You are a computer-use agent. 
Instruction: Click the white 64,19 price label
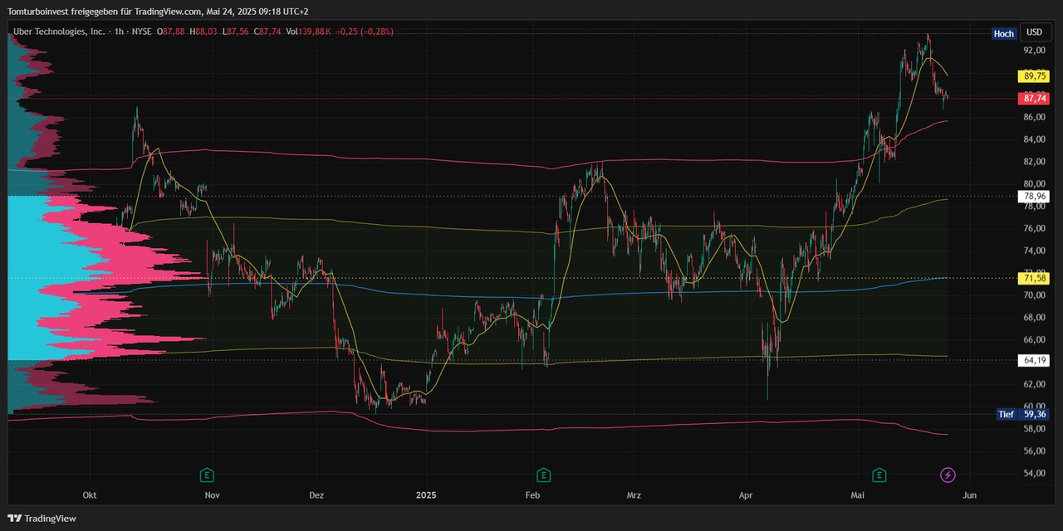coord(1035,360)
